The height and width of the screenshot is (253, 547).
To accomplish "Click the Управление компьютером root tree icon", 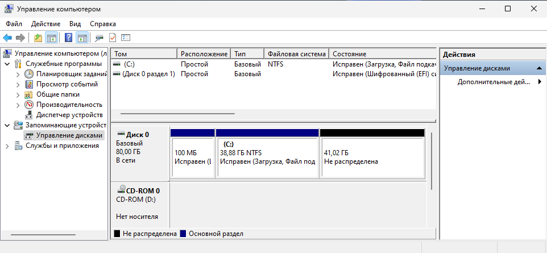I will (7, 54).
